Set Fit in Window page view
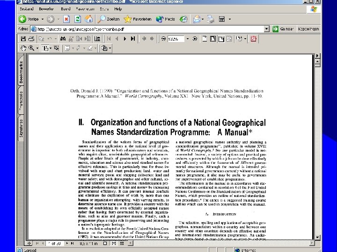The height and width of the screenshot is (252, 337). (x=213, y=39)
